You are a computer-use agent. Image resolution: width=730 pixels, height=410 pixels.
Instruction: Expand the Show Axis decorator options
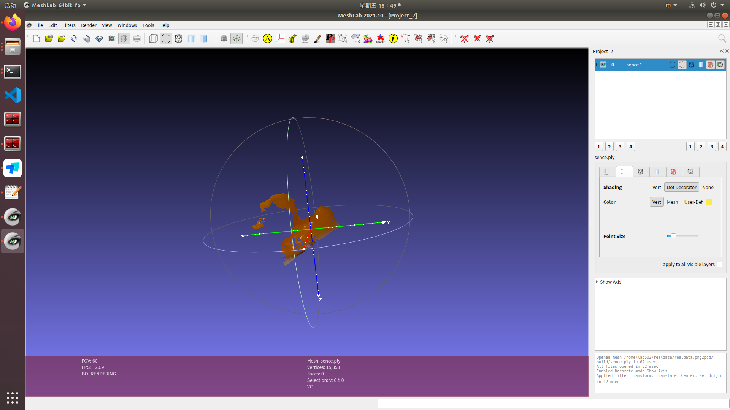[x=597, y=282]
